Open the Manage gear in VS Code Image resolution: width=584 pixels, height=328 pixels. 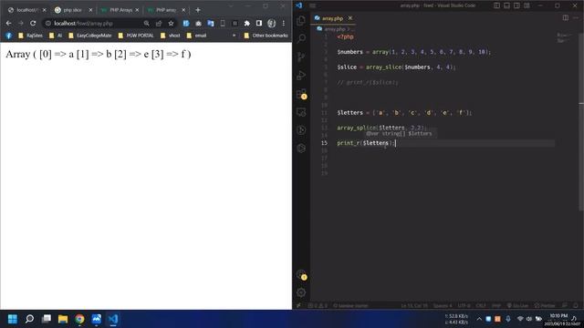301,292
